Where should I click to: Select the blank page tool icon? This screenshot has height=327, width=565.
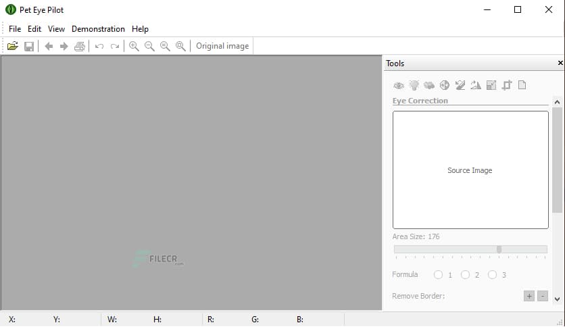[x=522, y=85]
